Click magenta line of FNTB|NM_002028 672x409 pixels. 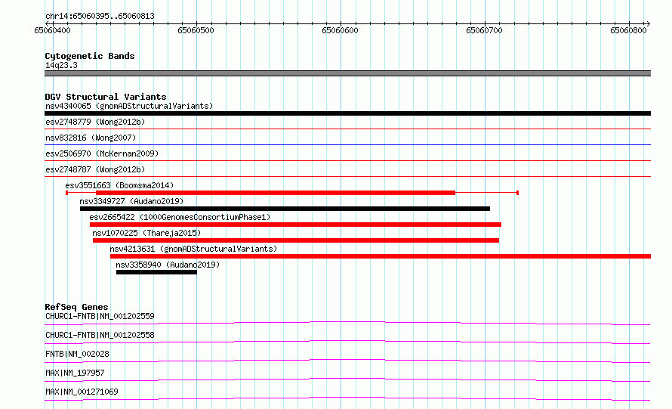click(x=347, y=361)
